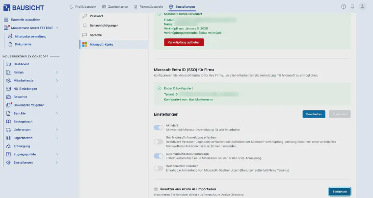
Task: Click the Dokumente file icon
Action: coord(10,44)
